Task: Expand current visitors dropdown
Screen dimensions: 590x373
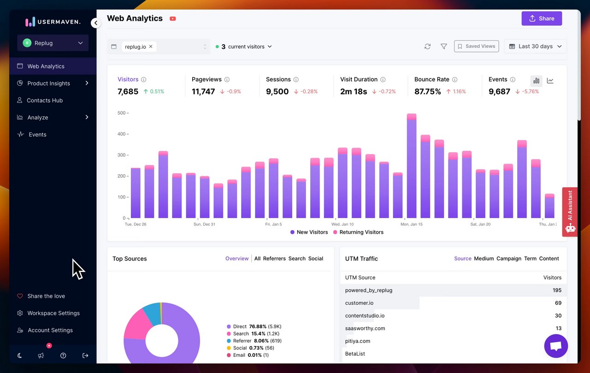Action: point(244,47)
